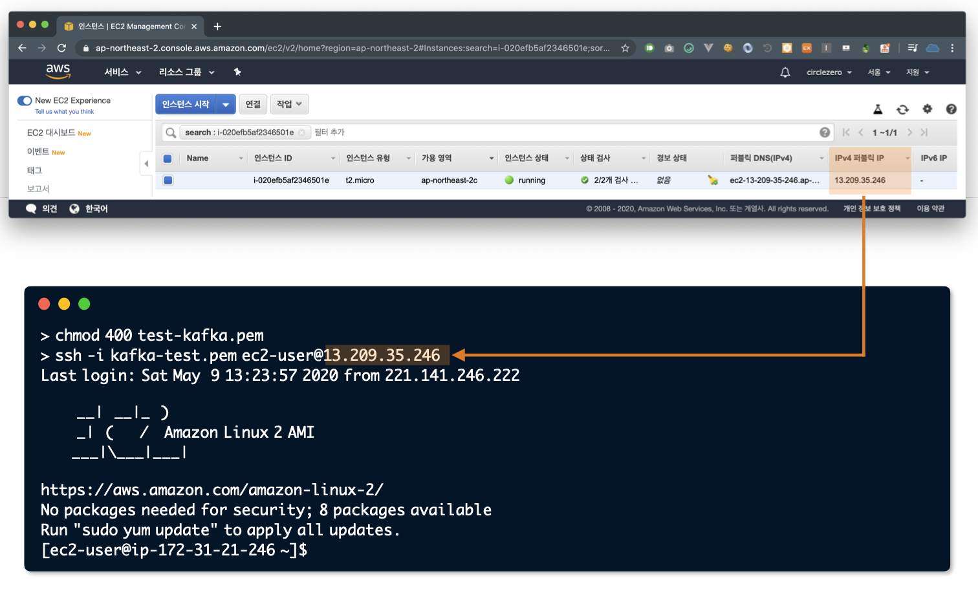Click the 연결 connect button
This screenshot has height=591, width=978.
click(x=253, y=104)
